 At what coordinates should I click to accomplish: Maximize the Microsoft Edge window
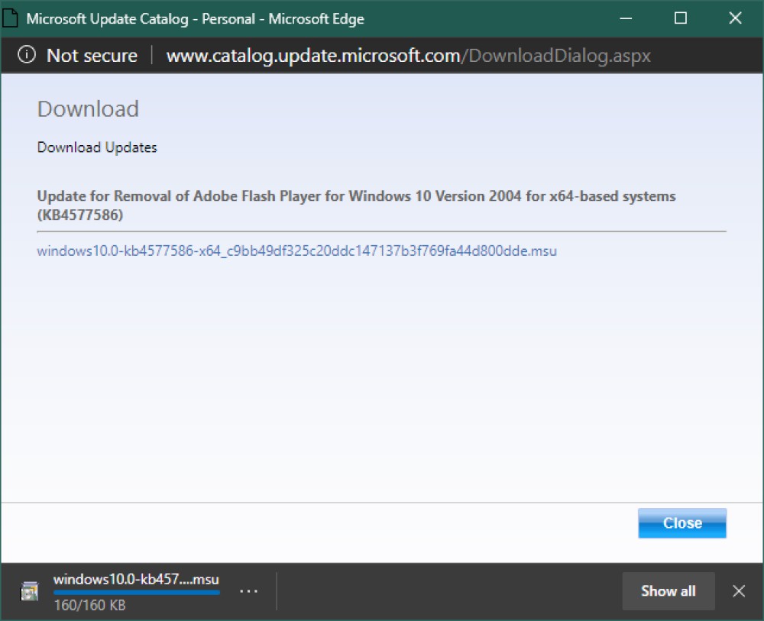[x=680, y=18]
